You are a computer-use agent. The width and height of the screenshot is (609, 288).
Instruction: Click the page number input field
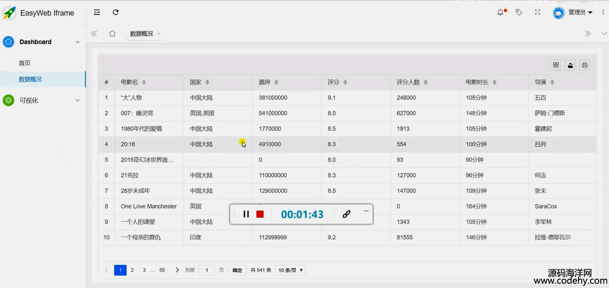(207, 270)
